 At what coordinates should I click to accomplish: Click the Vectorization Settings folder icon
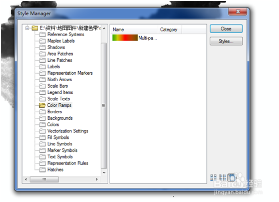point(43,131)
